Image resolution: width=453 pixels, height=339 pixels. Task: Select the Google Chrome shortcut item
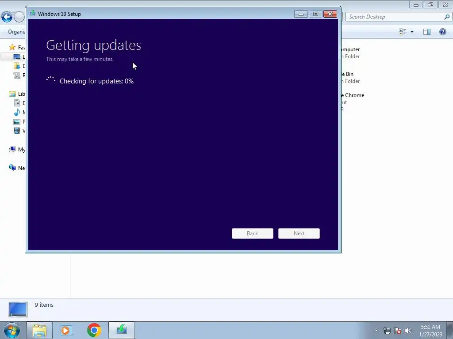[353, 102]
